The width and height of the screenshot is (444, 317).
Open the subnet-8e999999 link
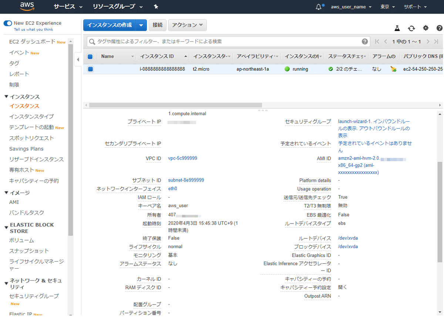point(186,180)
